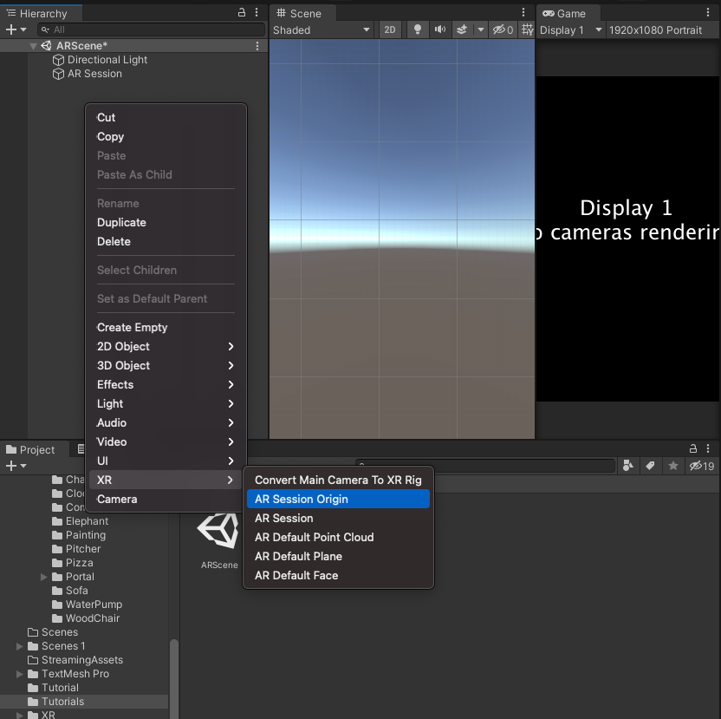Expand the TextMesh Pro folder arrow
Image resolution: width=721 pixels, height=719 pixels.
[20, 674]
